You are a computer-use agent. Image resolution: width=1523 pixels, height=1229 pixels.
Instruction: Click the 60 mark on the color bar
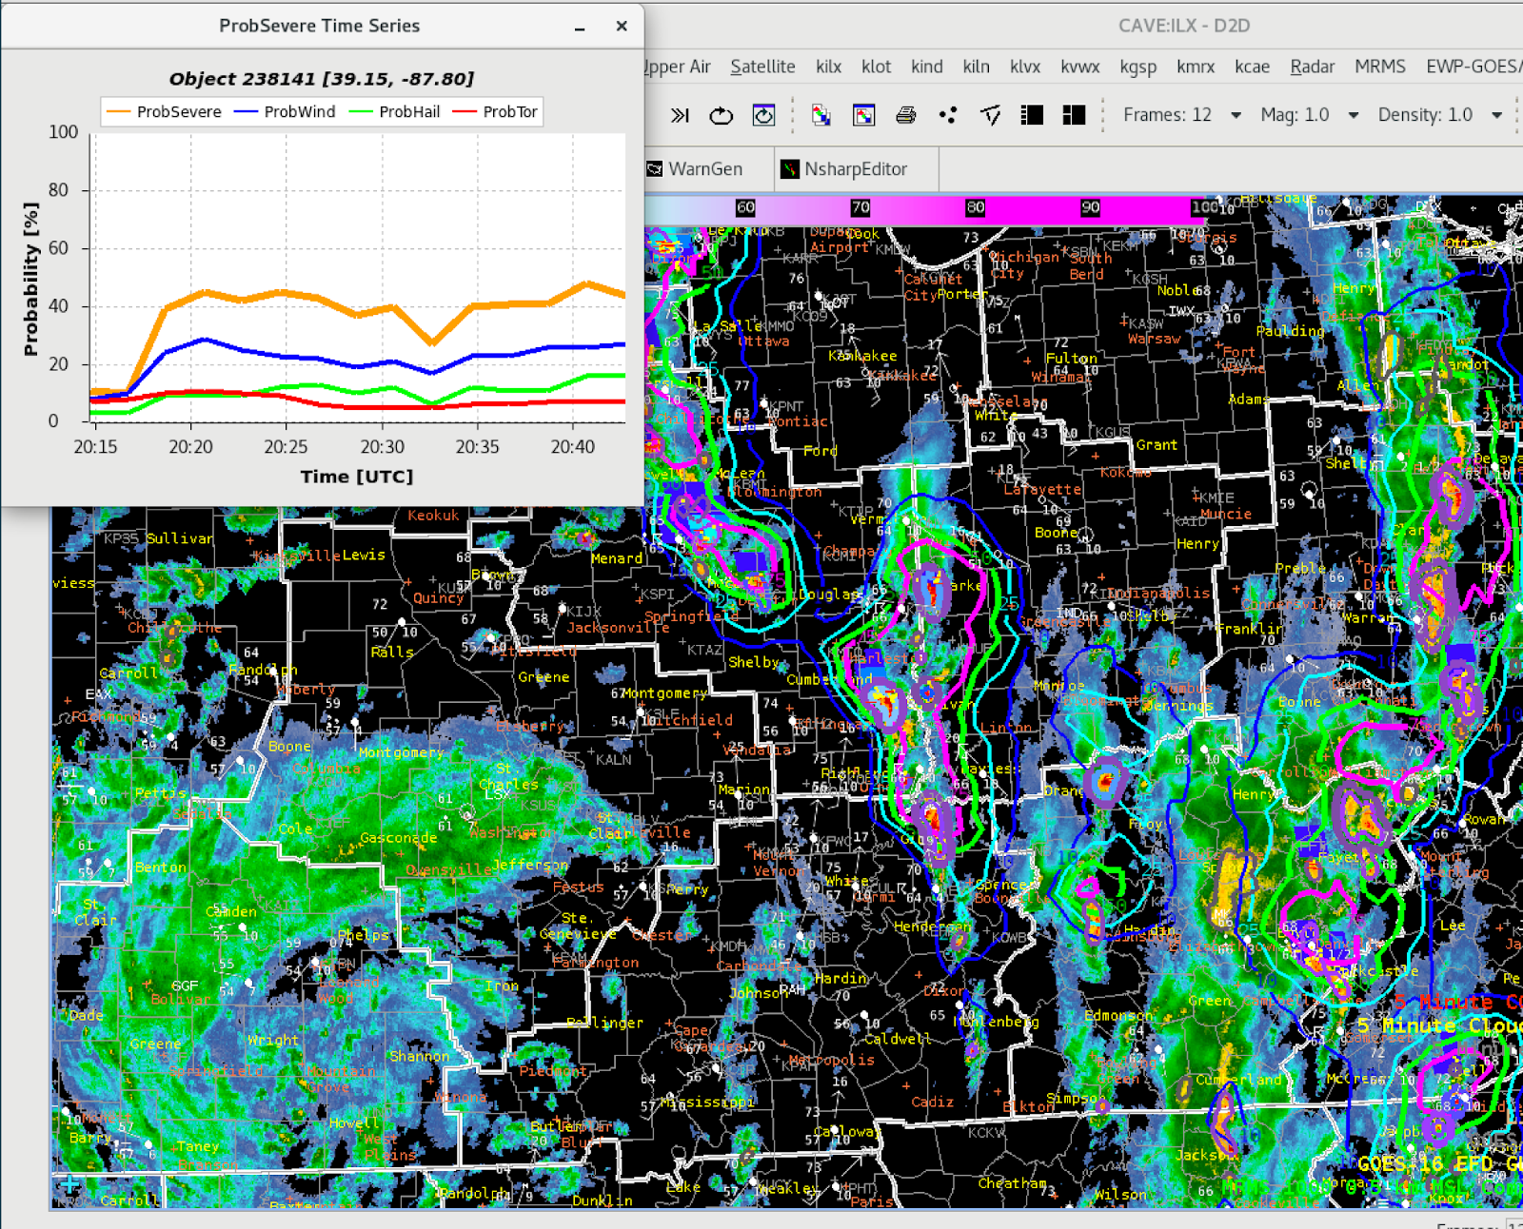coord(745,207)
